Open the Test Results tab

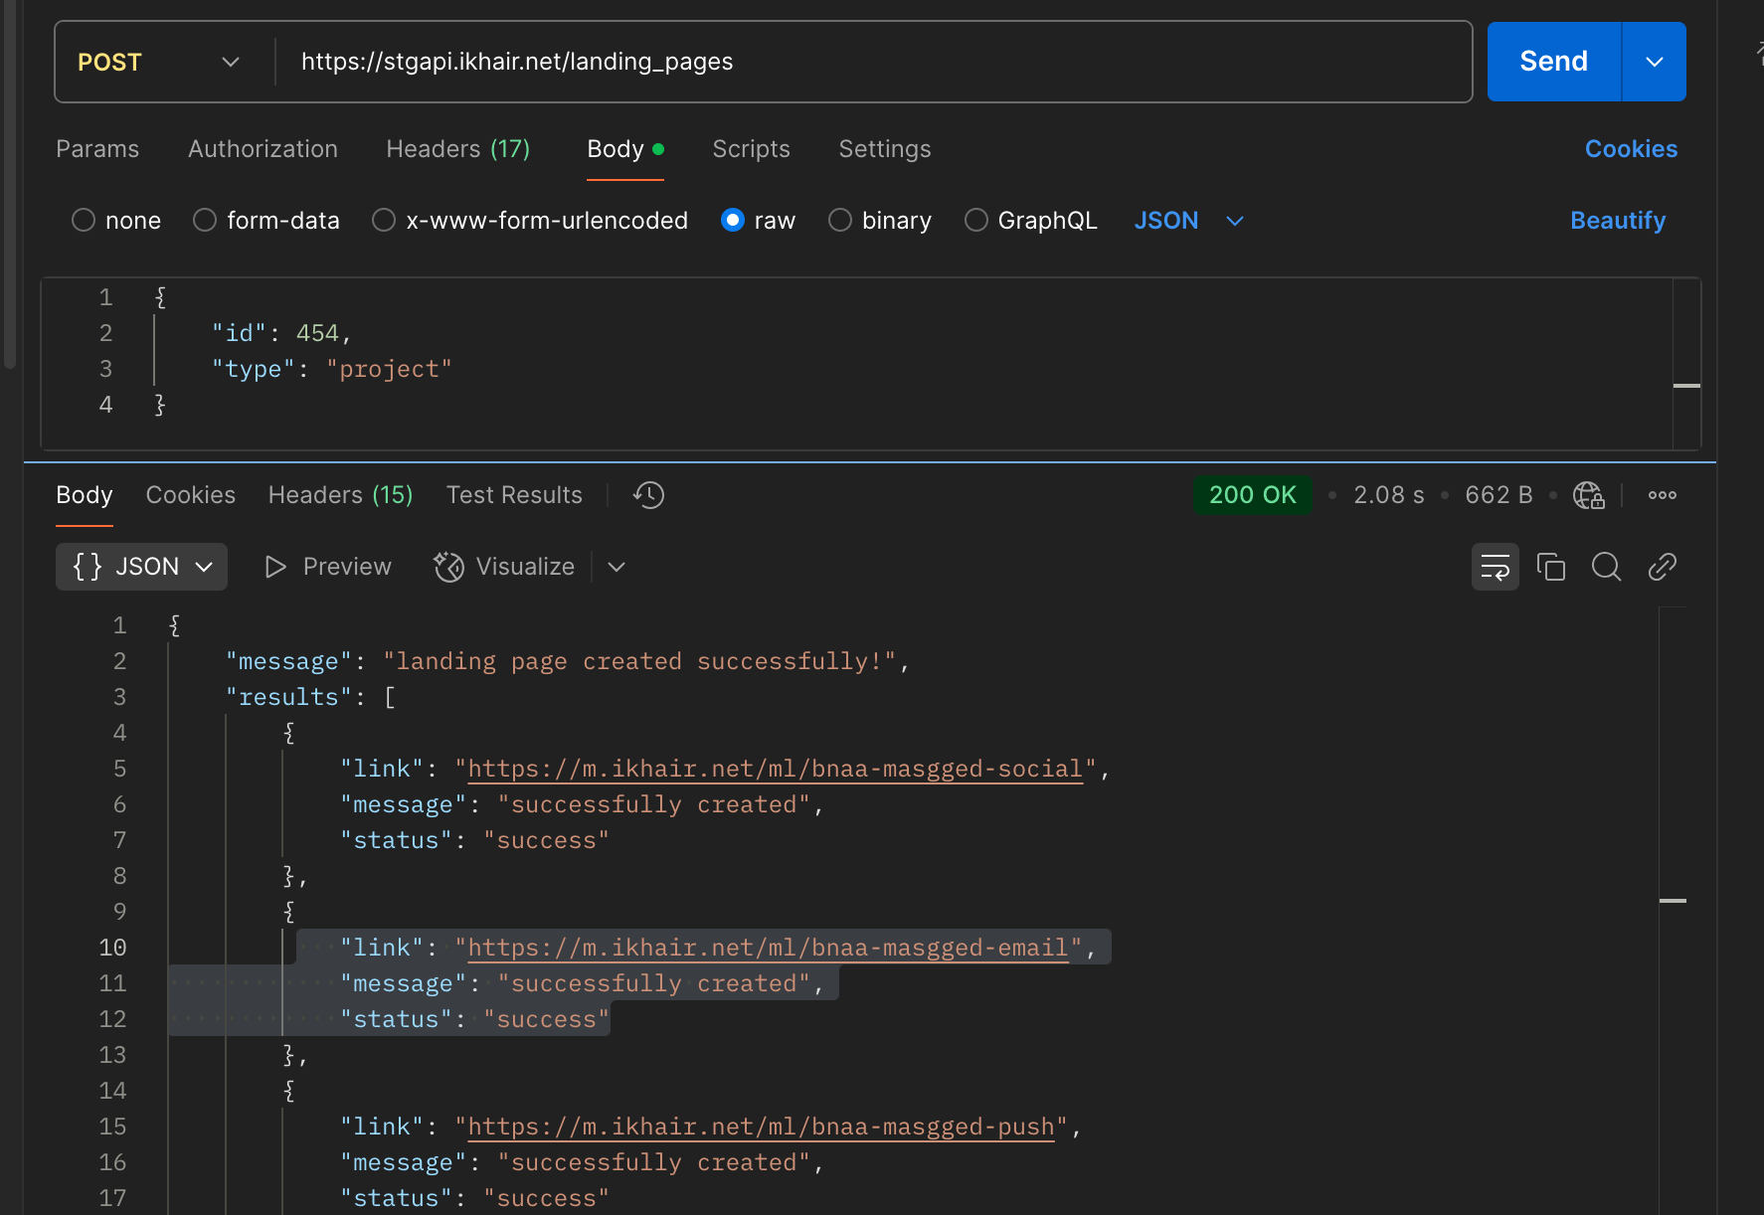pos(514,495)
